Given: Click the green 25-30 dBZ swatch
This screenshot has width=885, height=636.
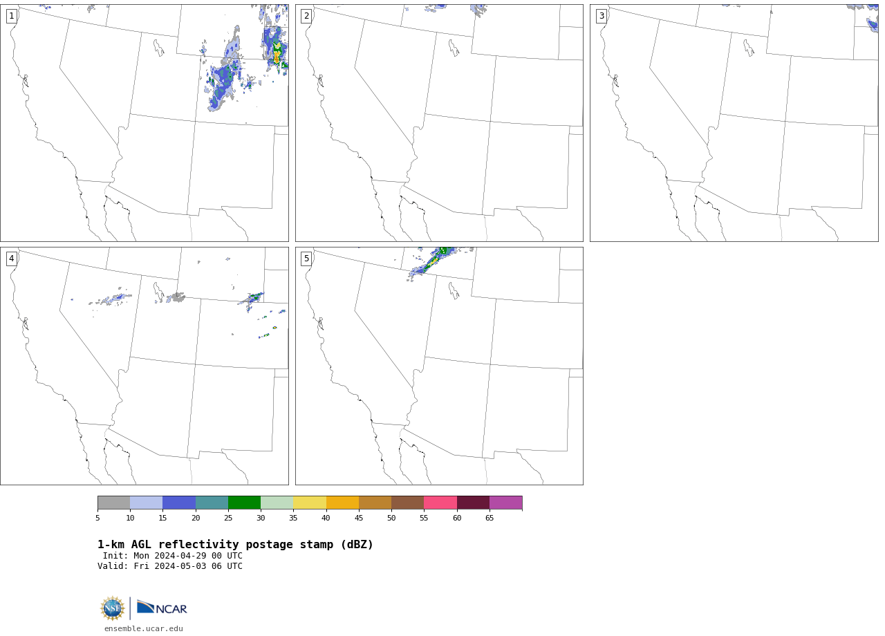Looking at the screenshot, I should pyautogui.click(x=245, y=503).
